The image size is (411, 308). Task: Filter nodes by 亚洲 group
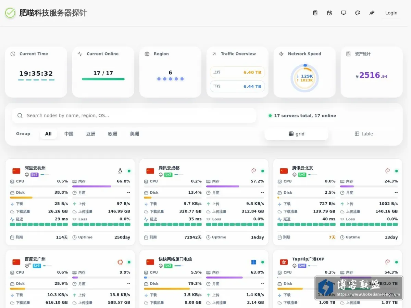[x=91, y=134]
